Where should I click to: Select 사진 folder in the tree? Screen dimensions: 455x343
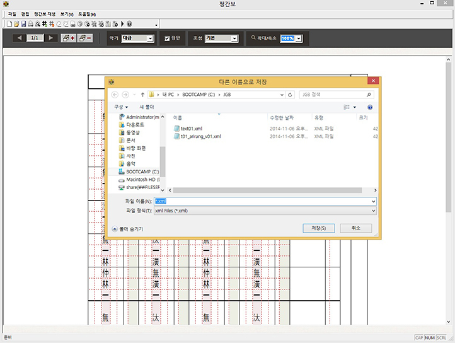pos(127,156)
